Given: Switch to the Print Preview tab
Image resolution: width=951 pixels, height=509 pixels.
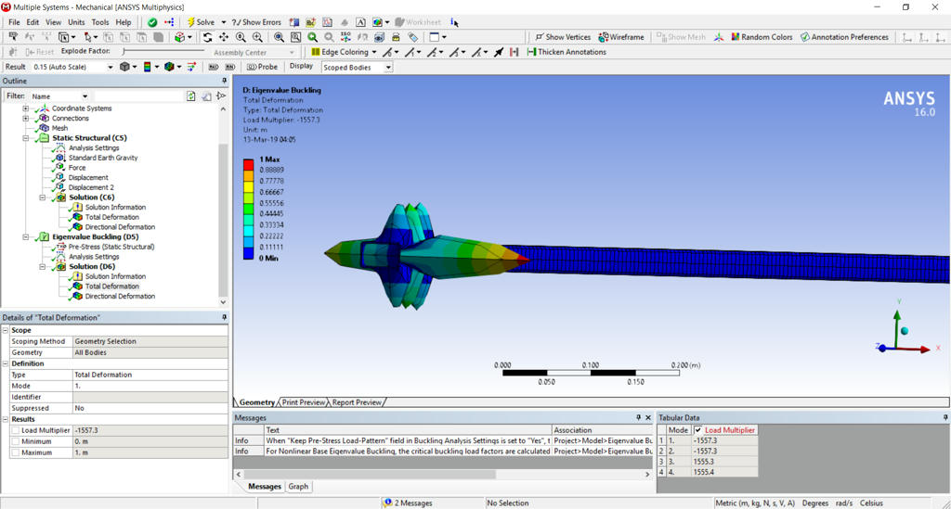Looking at the screenshot, I should point(304,401).
